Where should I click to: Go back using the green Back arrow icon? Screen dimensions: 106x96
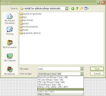(x=73, y=8)
